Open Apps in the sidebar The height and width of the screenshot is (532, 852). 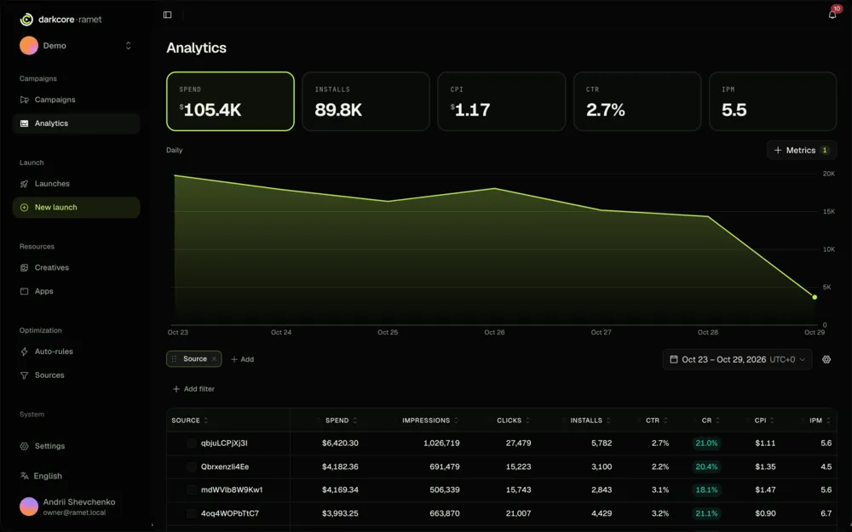(x=76, y=291)
